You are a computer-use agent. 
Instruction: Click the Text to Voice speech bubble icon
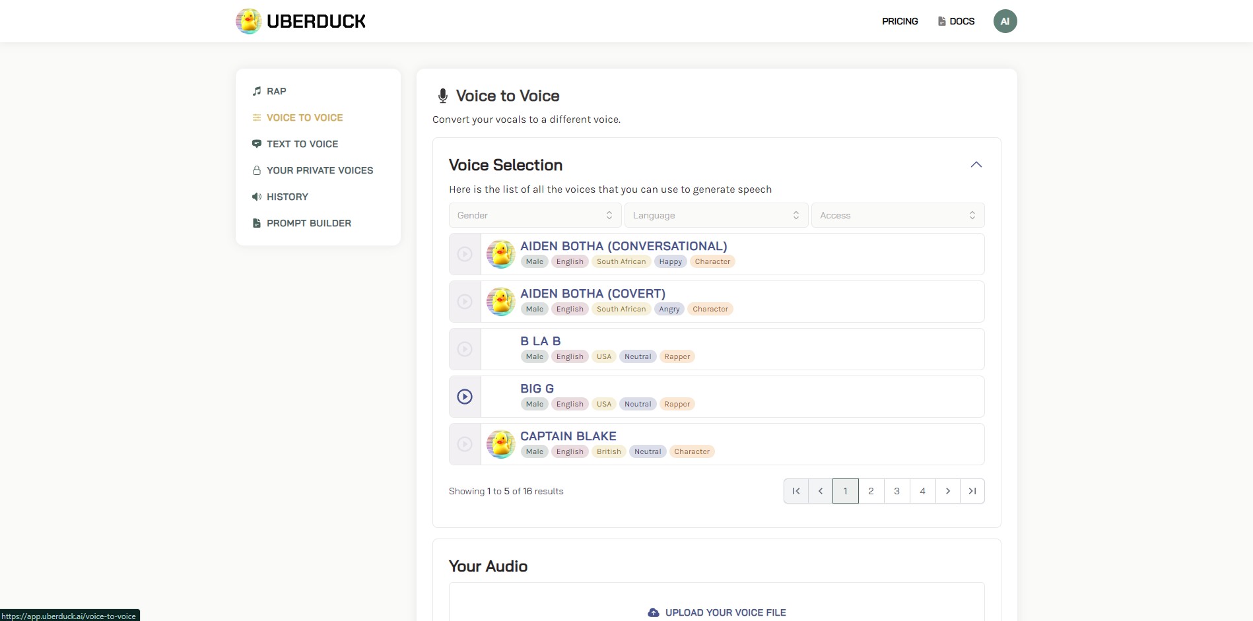pyautogui.click(x=257, y=144)
